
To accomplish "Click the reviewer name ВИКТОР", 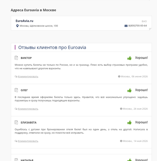I will (x=26, y=58).
